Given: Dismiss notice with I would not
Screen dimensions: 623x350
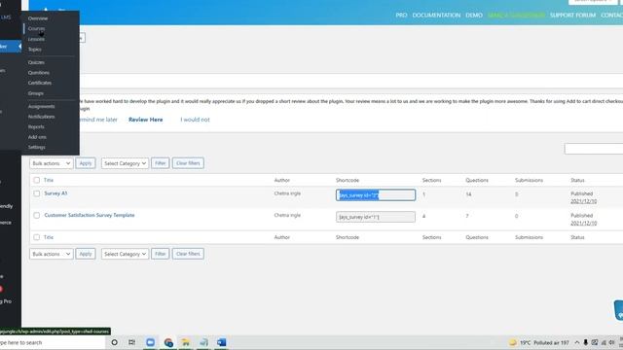Looking at the screenshot, I should tap(195, 120).
